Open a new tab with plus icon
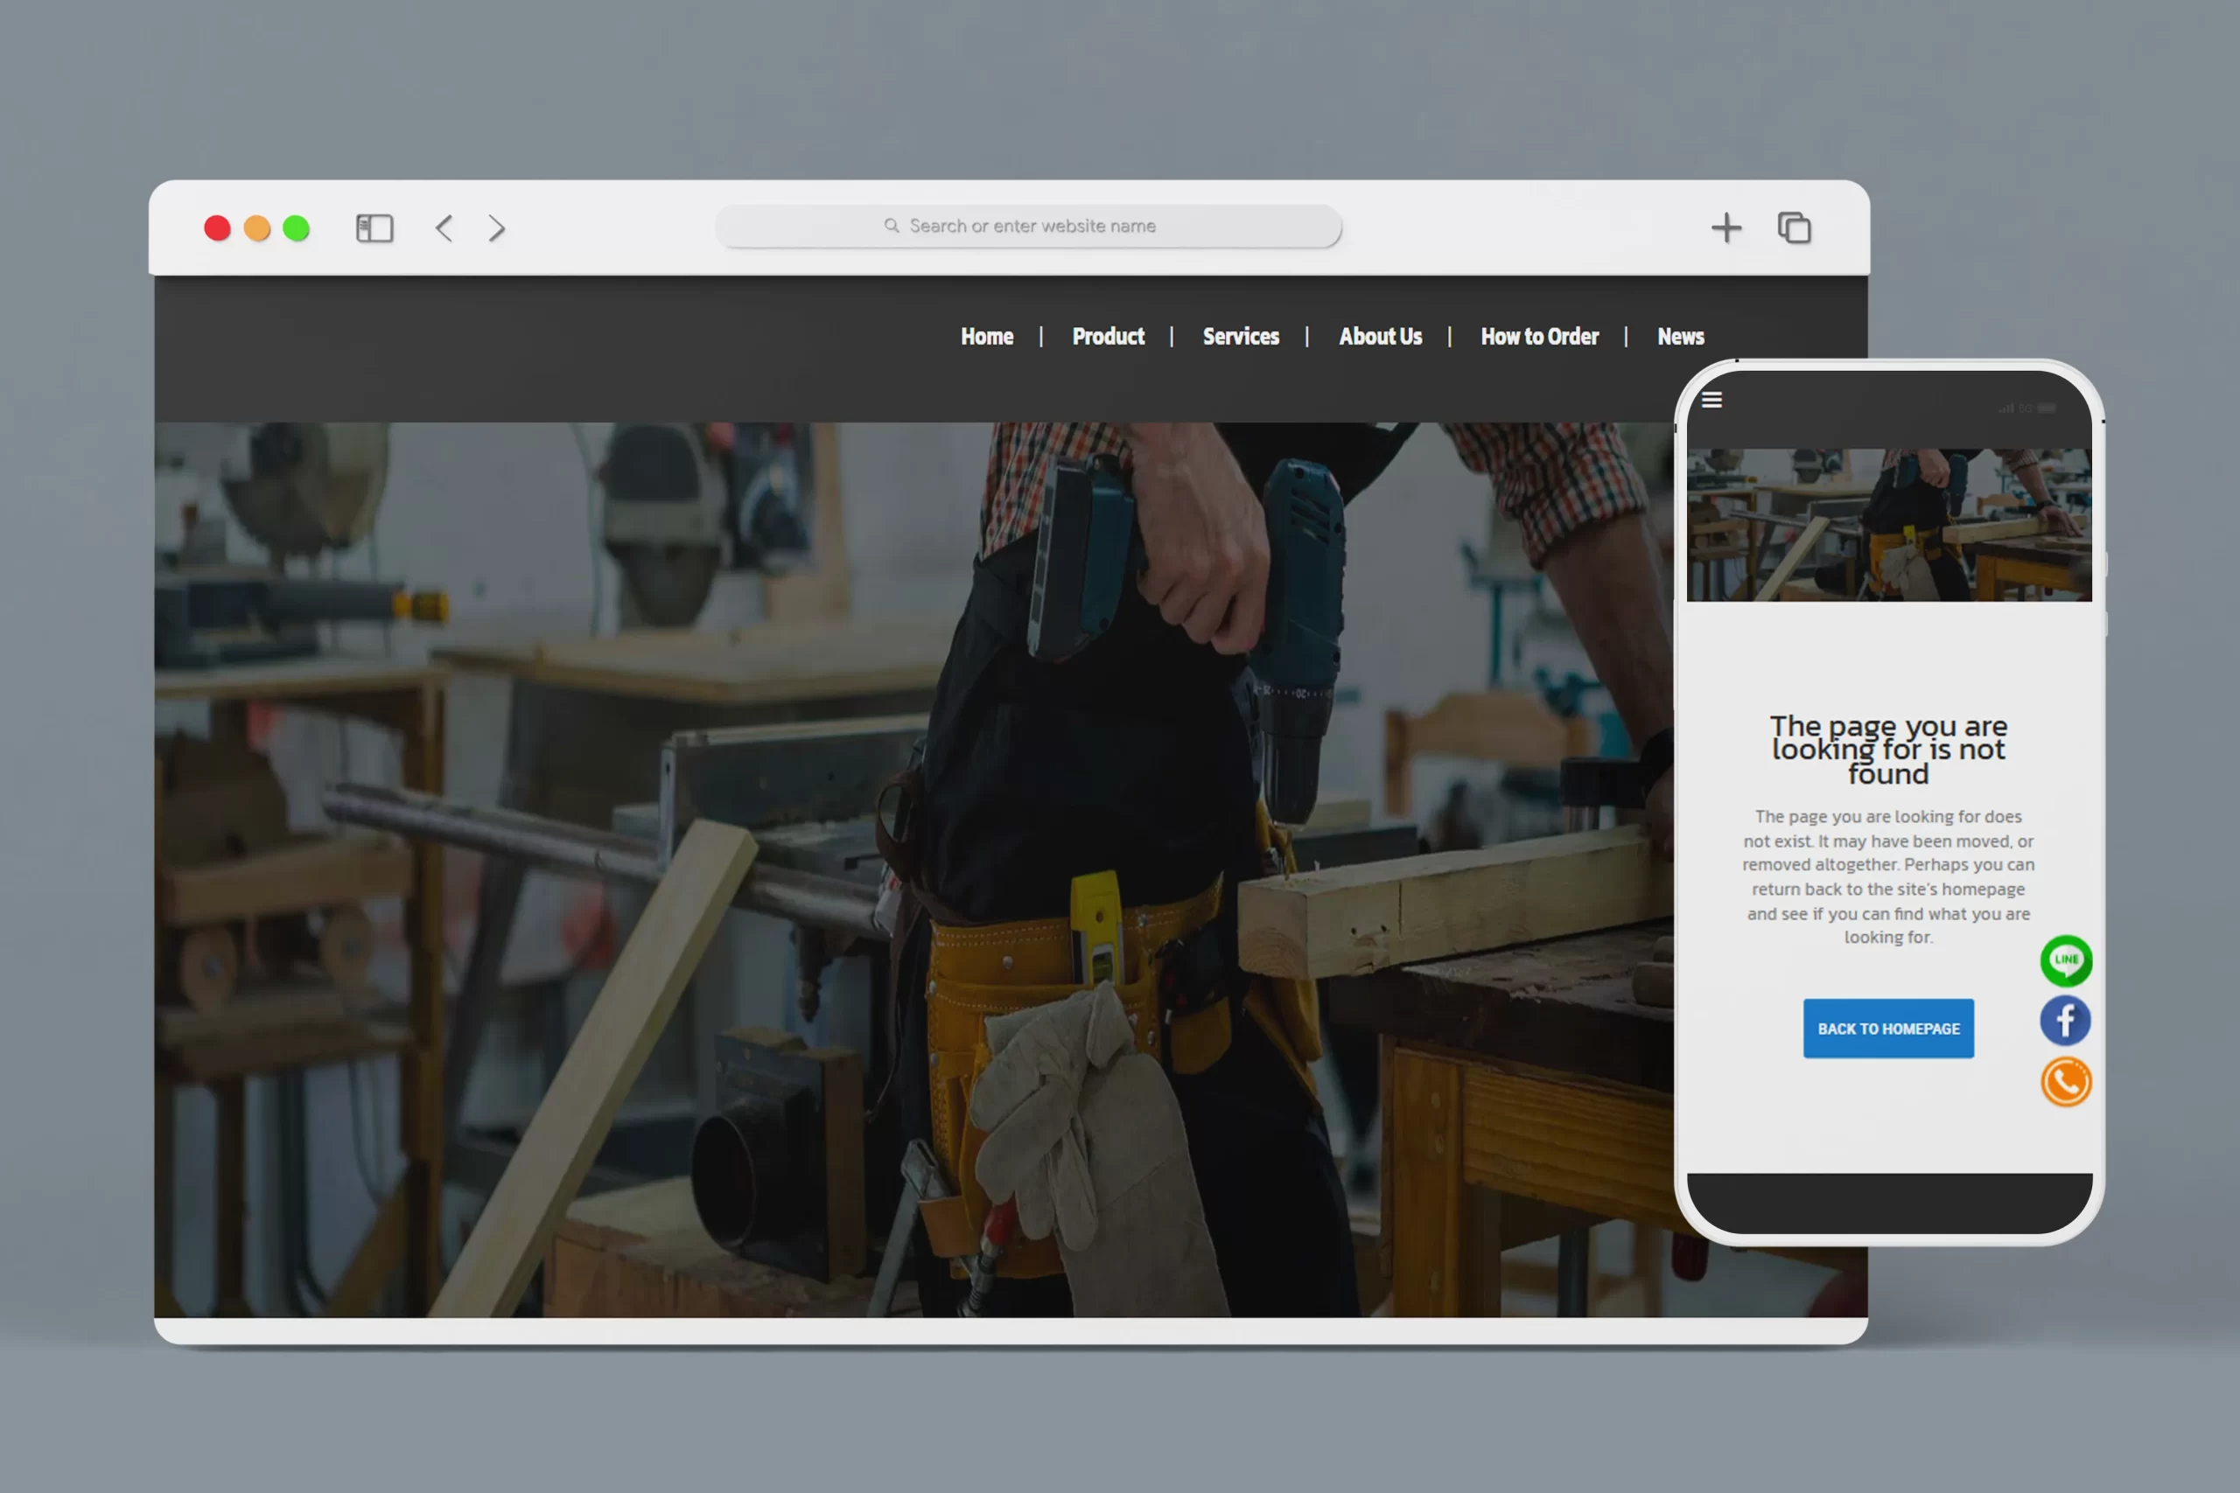 tap(1725, 228)
